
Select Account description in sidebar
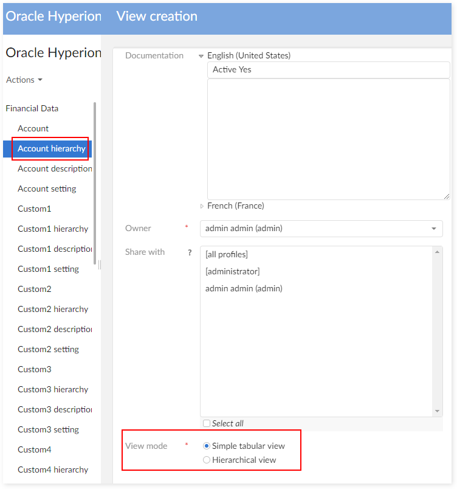click(x=55, y=168)
